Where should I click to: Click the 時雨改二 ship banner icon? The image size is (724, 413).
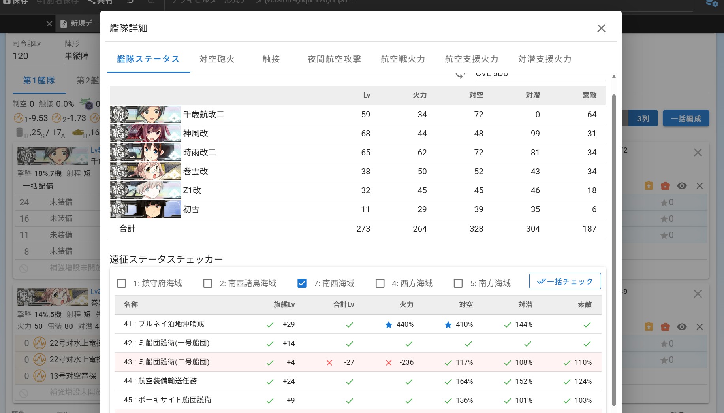145,153
